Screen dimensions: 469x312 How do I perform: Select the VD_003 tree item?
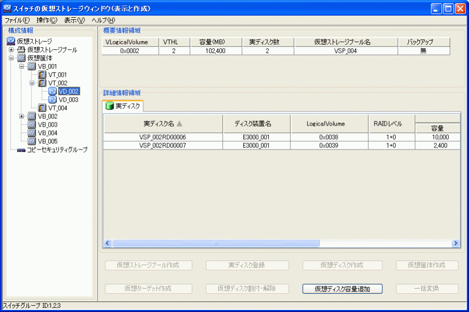coord(68,99)
